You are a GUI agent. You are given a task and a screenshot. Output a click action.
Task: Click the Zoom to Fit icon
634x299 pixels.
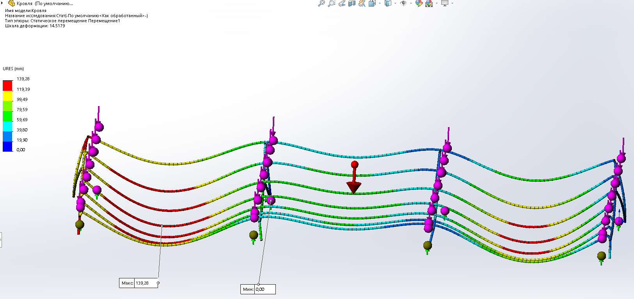click(x=321, y=3)
